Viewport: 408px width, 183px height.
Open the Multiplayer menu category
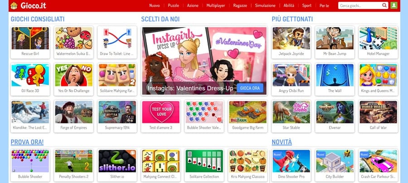(x=216, y=5)
